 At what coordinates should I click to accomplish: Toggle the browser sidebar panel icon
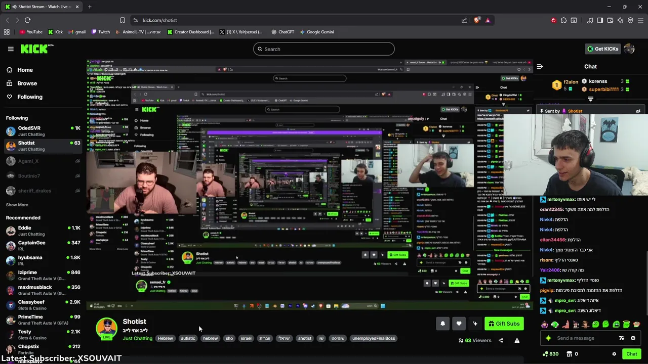(x=600, y=20)
